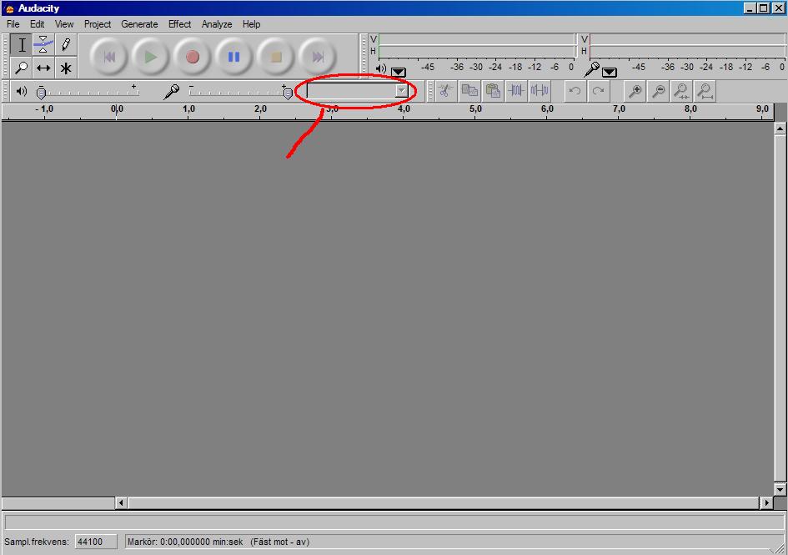Open the File menu
The image size is (788, 555).
tap(13, 24)
